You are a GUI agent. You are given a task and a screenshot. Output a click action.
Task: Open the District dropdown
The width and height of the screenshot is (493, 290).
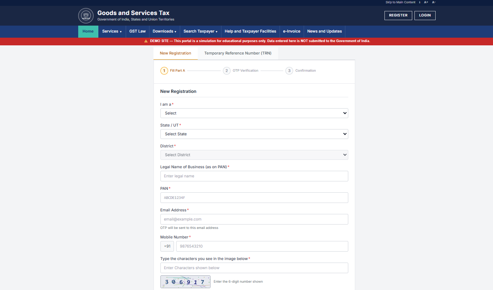tap(254, 155)
